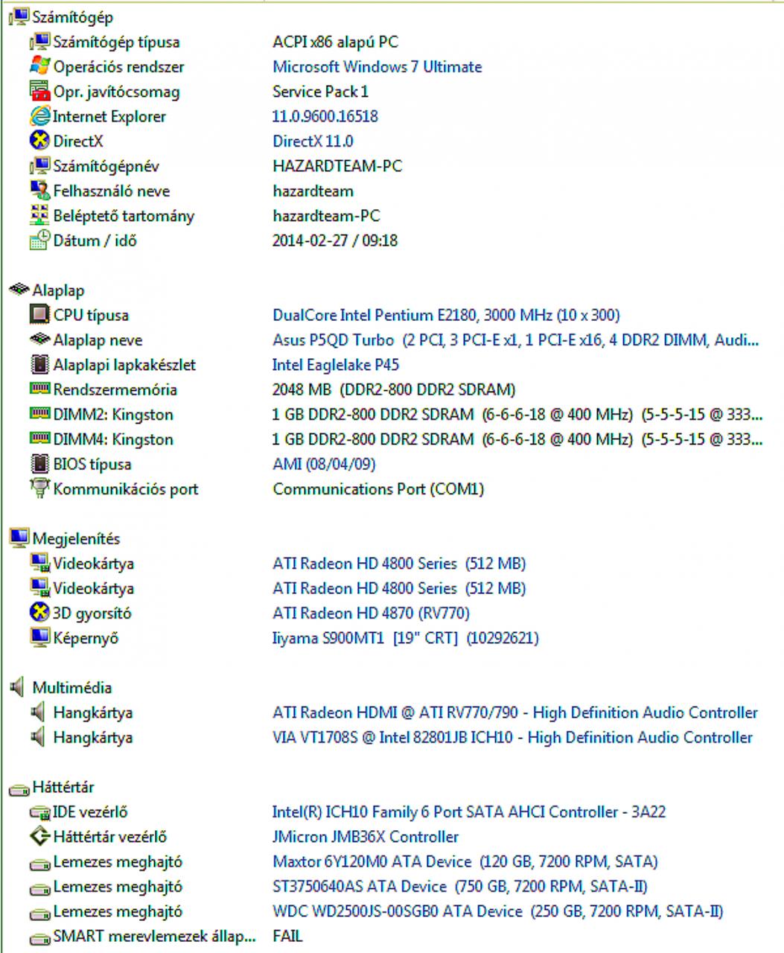Click the Képernyő monitor icon
This screenshot has width=784, height=953.
pyautogui.click(x=39, y=638)
